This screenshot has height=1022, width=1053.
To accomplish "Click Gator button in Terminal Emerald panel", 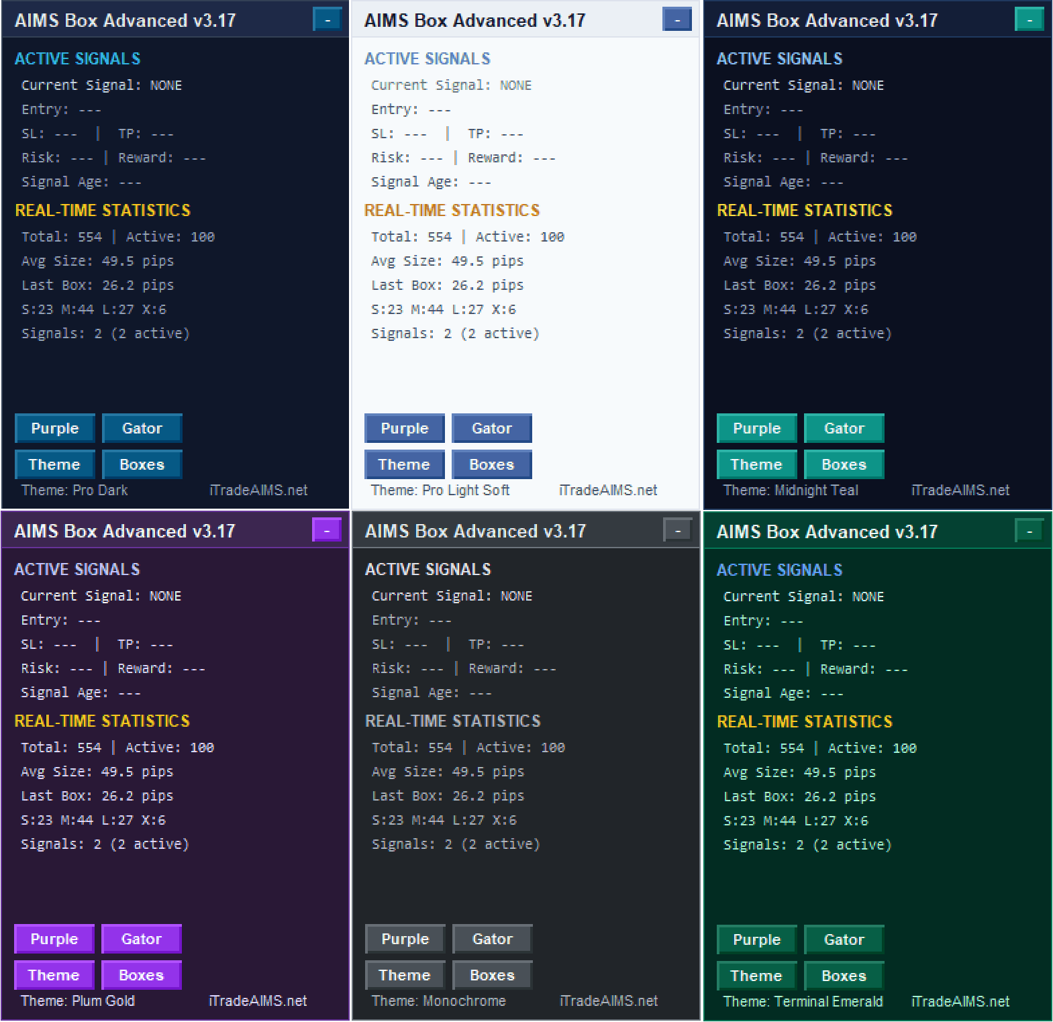I will click(x=844, y=939).
